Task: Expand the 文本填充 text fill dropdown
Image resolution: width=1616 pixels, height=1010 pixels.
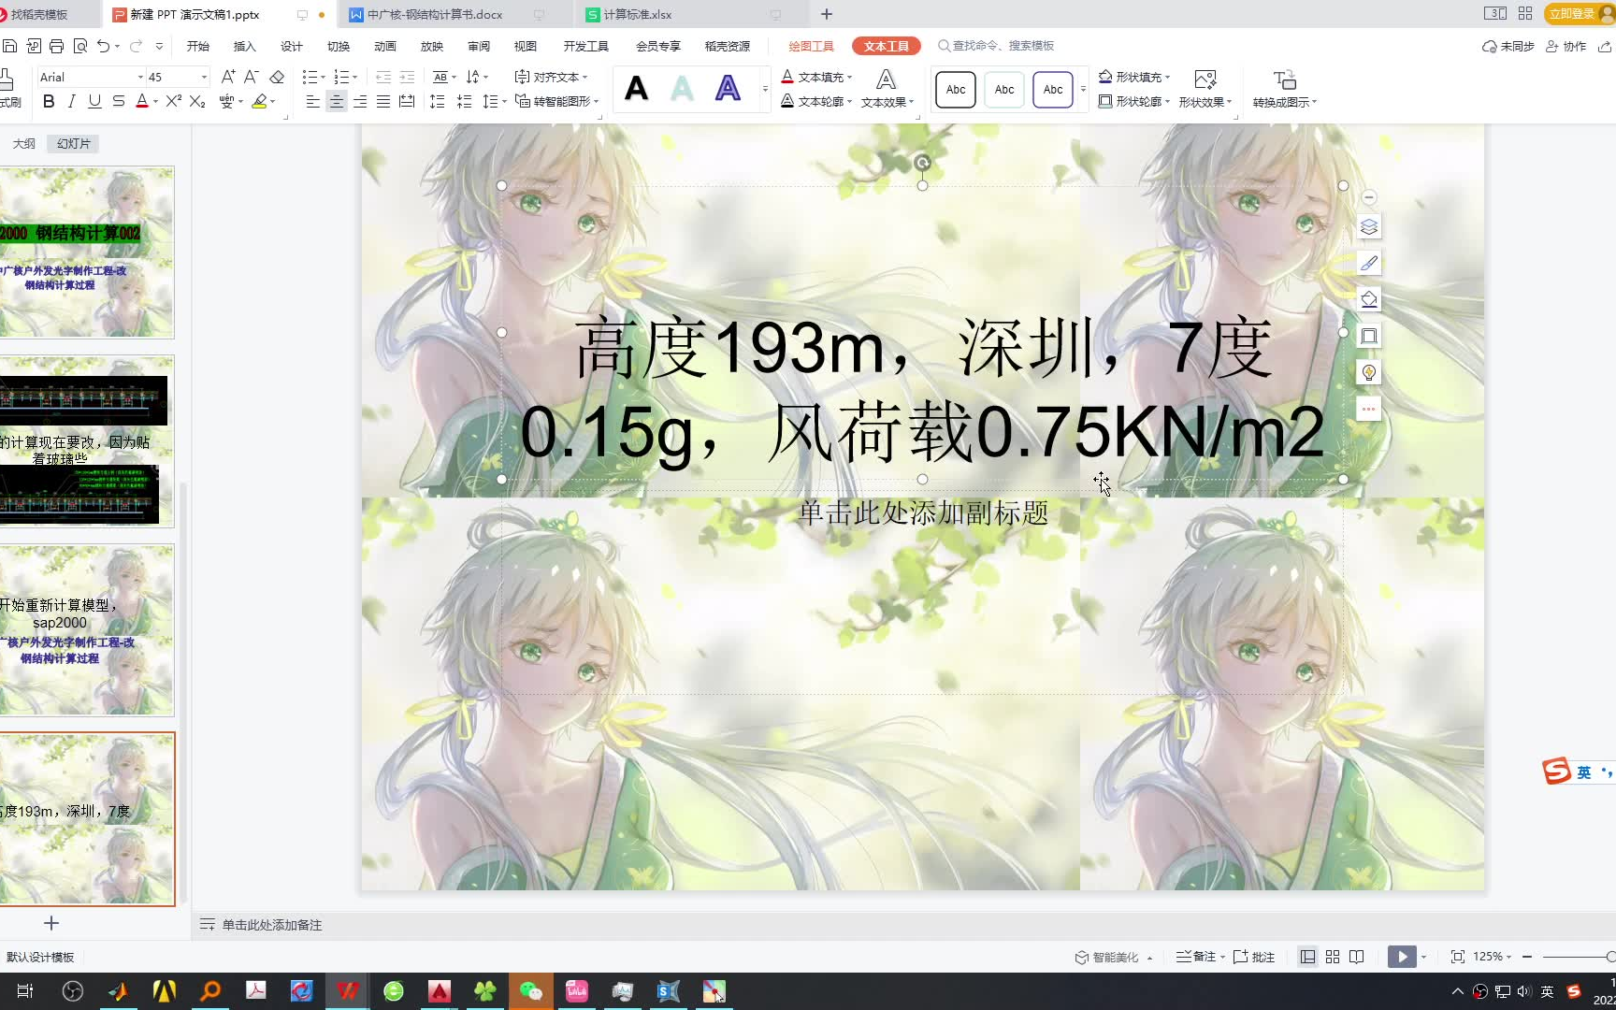Action: coord(849,77)
